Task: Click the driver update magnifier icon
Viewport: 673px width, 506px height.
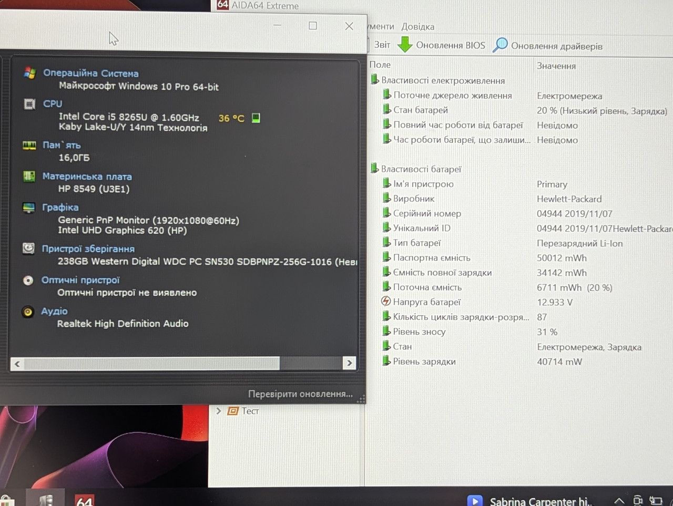Action: click(x=500, y=45)
